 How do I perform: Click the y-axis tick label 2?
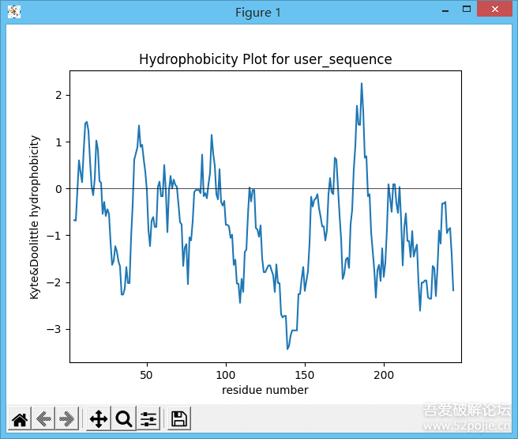click(58, 95)
